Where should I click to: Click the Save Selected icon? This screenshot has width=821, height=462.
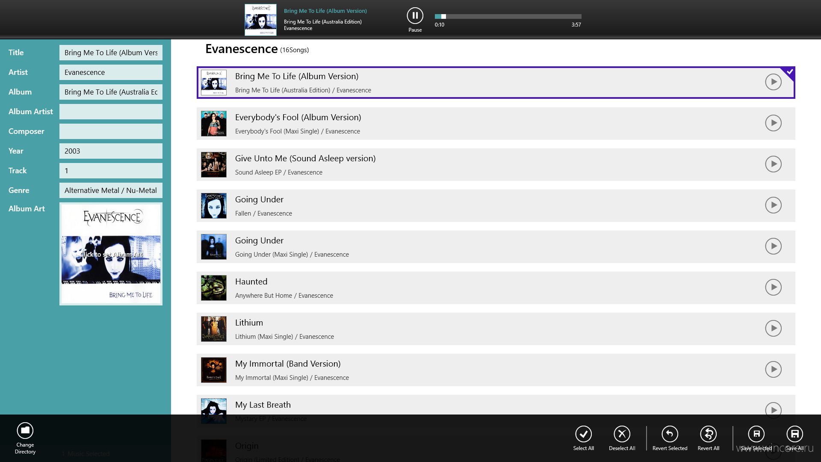pyautogui.click(x=756, y=434)
